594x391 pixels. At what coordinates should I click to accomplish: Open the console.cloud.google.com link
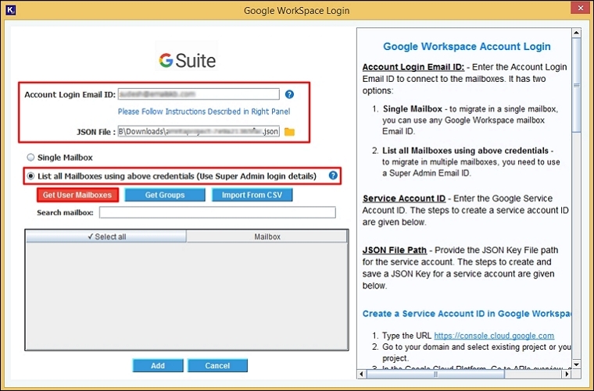coord(494,336)
